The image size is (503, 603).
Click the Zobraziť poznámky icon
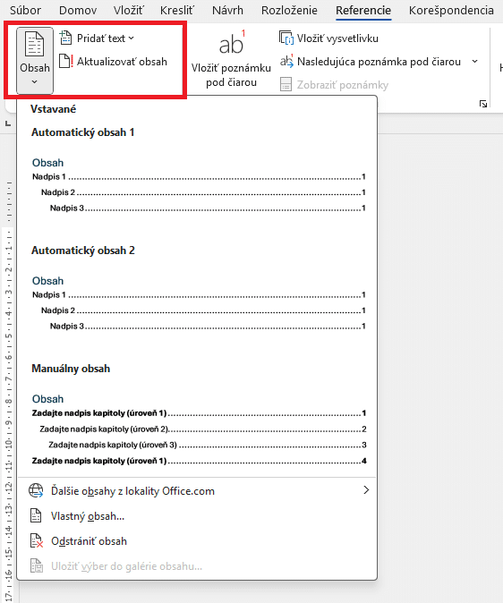(x=286, y=85)
